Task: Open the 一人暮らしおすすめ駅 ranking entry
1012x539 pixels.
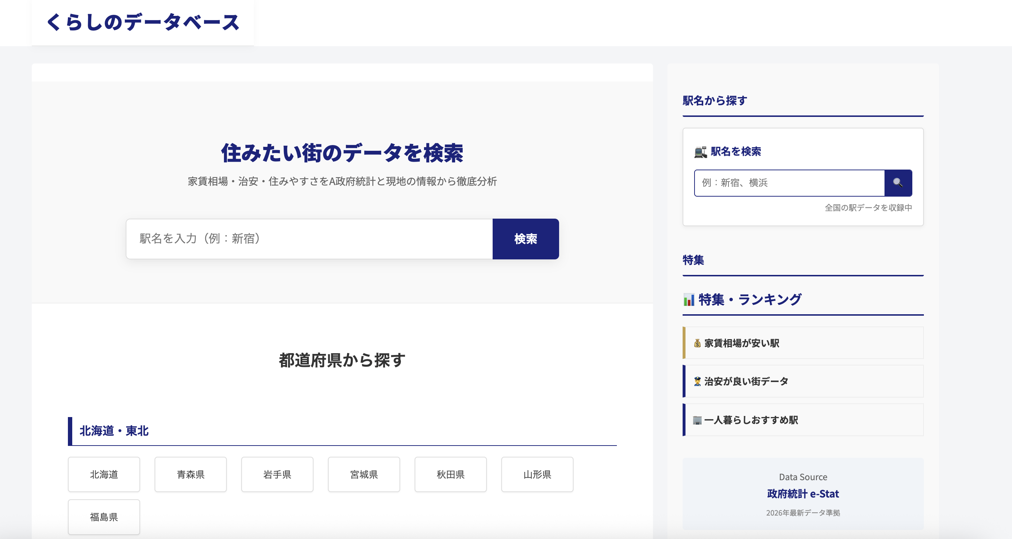Action: click(803, 419)
